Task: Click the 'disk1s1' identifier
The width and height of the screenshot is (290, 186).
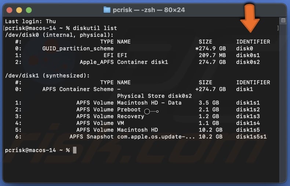Action: (248, 103)
